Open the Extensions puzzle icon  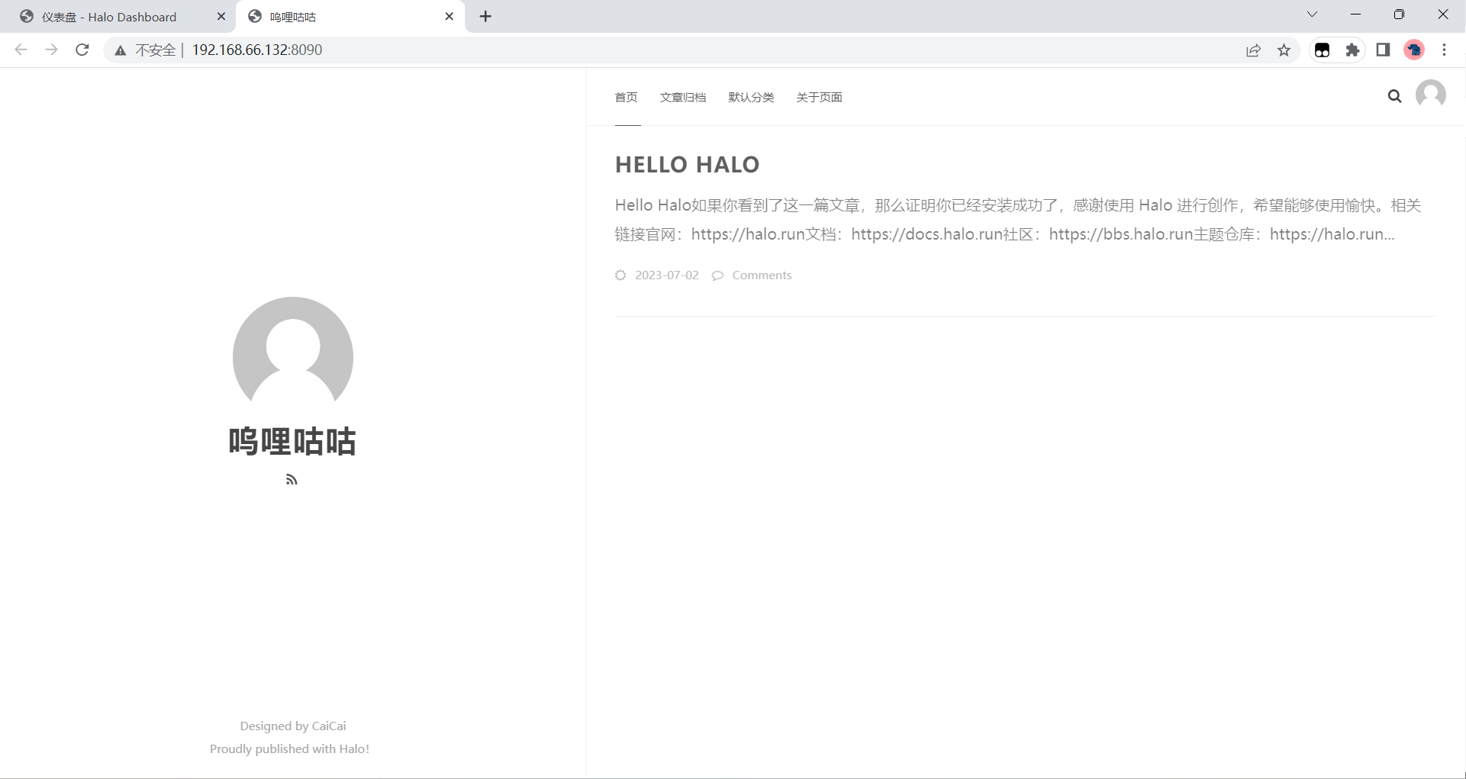pyautogui.click(x=1352, y=50)
